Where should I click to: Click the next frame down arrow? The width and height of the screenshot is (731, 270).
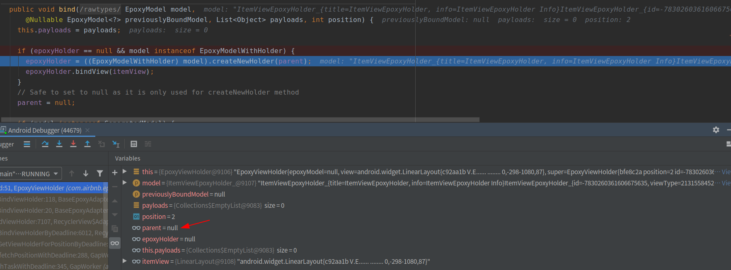(x=86, y=173)
